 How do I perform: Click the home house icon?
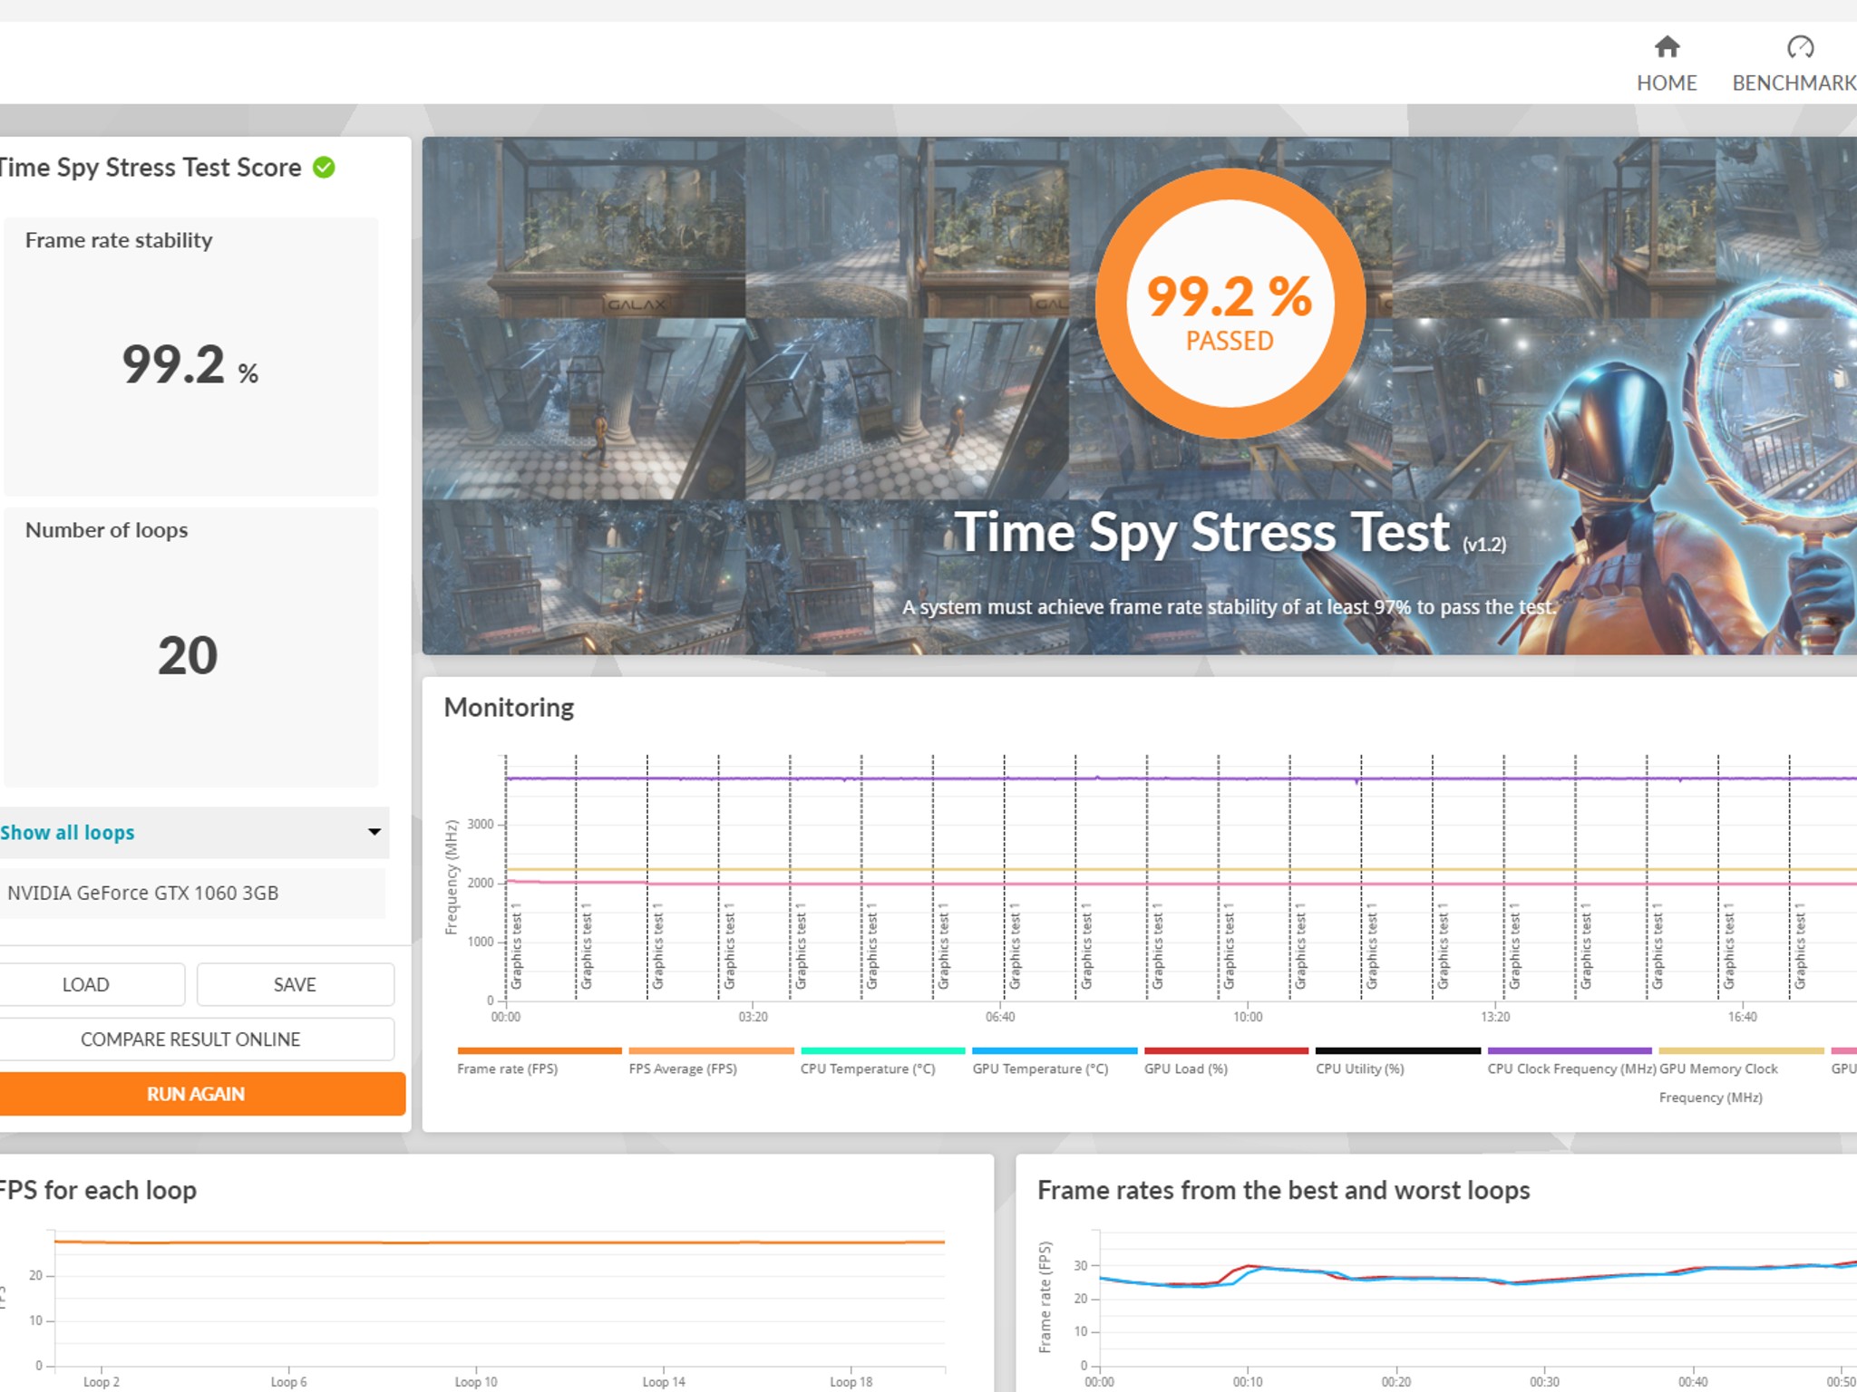pyautogui.click(x=1667, y=46)
